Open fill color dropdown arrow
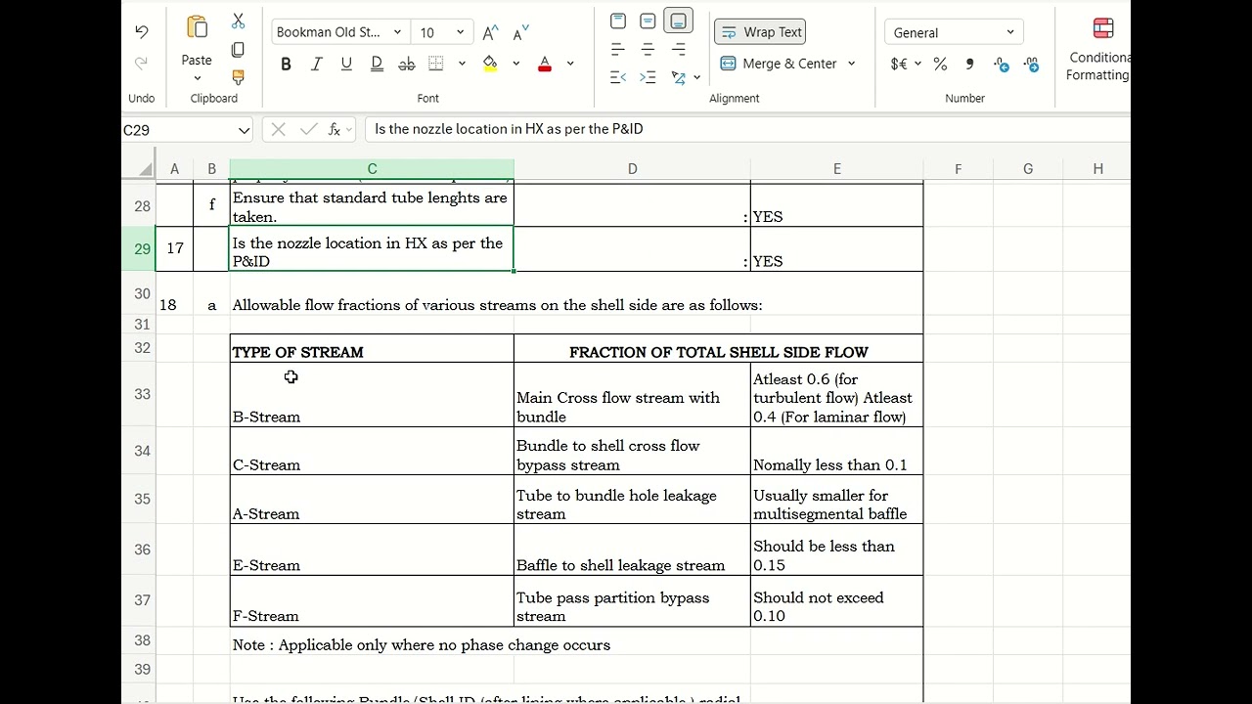 click(x=515, y=64)
